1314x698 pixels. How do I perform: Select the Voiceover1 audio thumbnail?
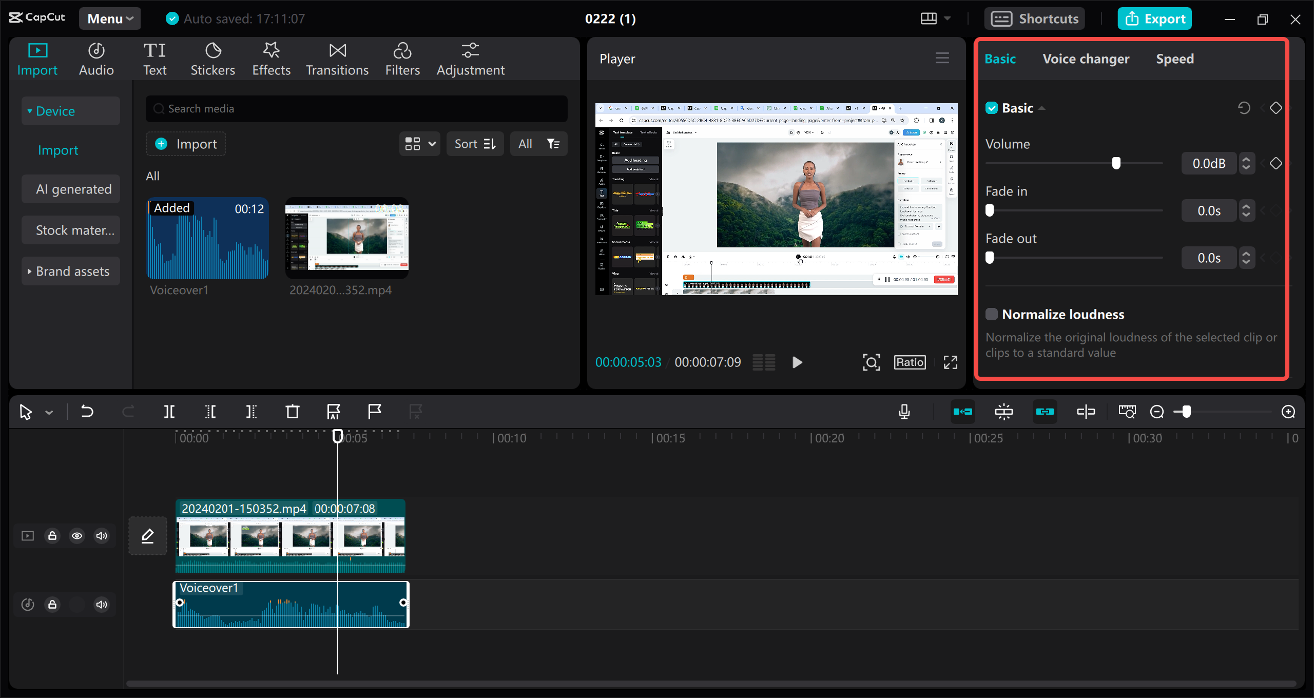coord(207,239)
